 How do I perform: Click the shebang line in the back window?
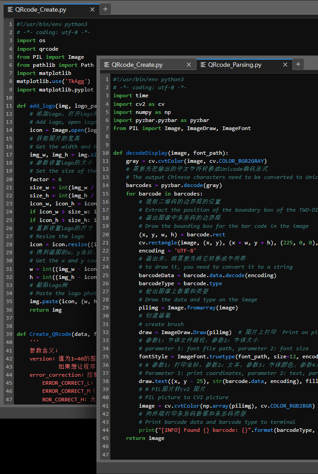(x=52, y=24)
